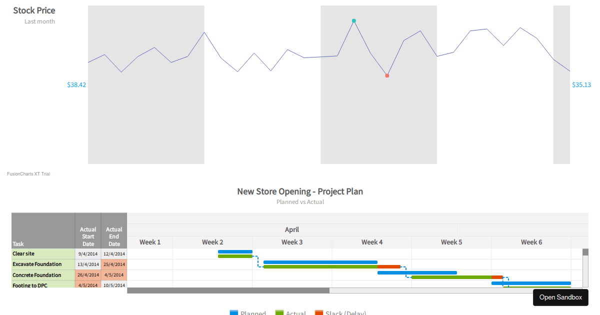600x315 pixels.
Task: Toggle the Slack (Delay) series via its legend label
Action: click(x=346, y=313)
